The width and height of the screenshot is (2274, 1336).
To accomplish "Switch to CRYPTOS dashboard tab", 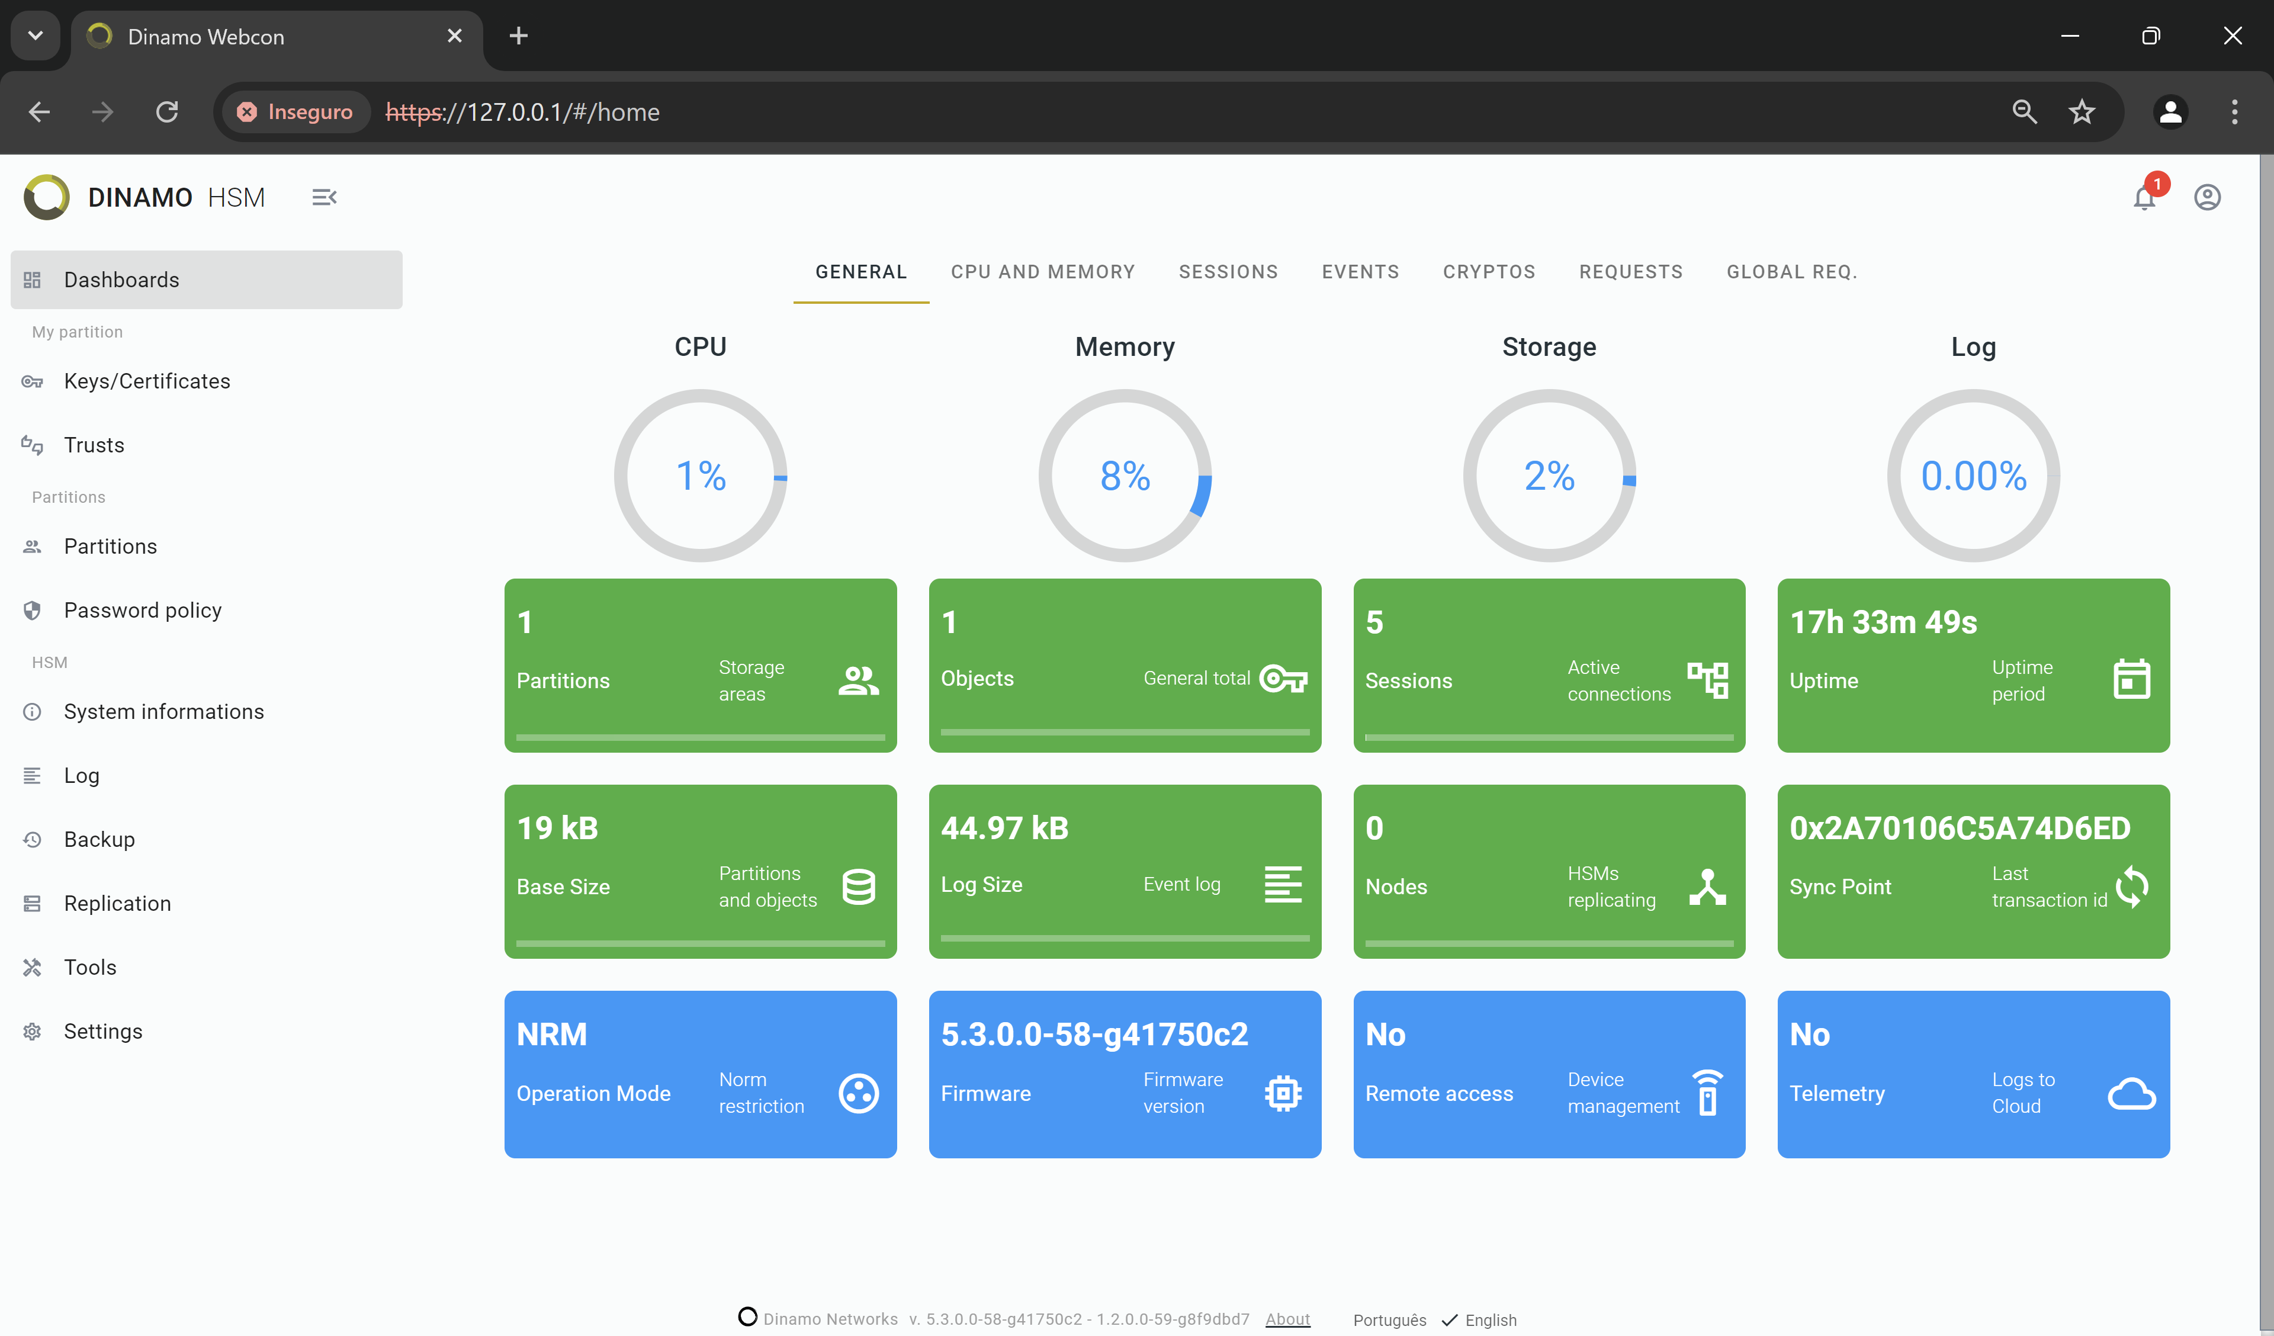I will pyautogui.click(x=1488, y=272).
